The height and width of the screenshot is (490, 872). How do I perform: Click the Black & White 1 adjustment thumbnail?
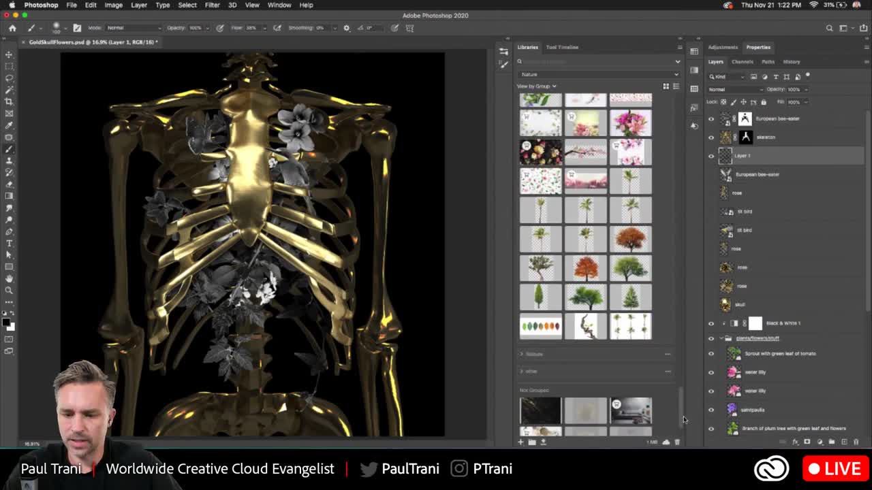point(734,323)
